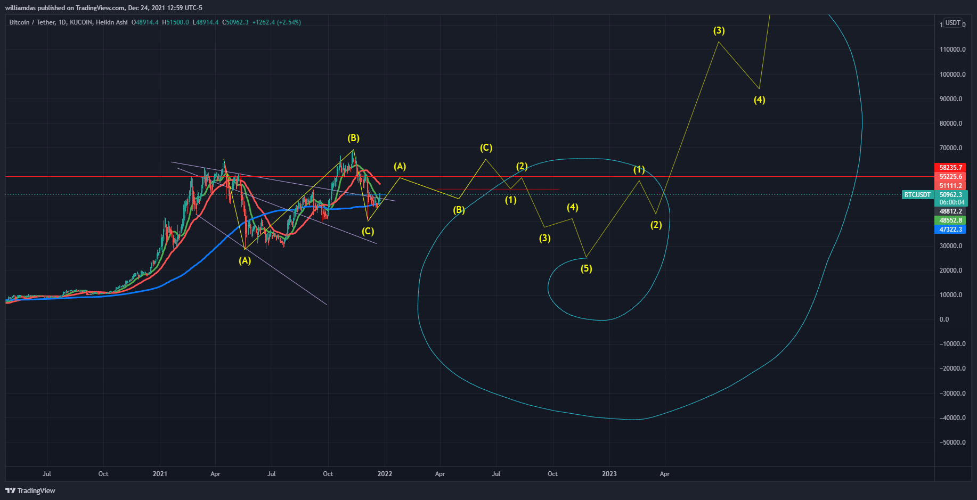977x500 pixels.
Task: Click the high value H51500.0
Action: (x=175, y=22)
